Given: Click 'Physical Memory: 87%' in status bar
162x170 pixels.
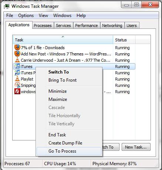Looking at the screenshot, I should point(115,164).
